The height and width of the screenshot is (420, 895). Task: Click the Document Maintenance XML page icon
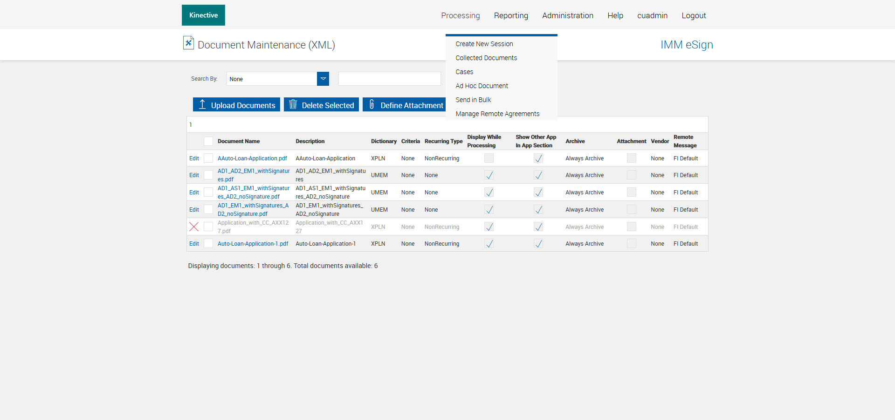[188, 43]
